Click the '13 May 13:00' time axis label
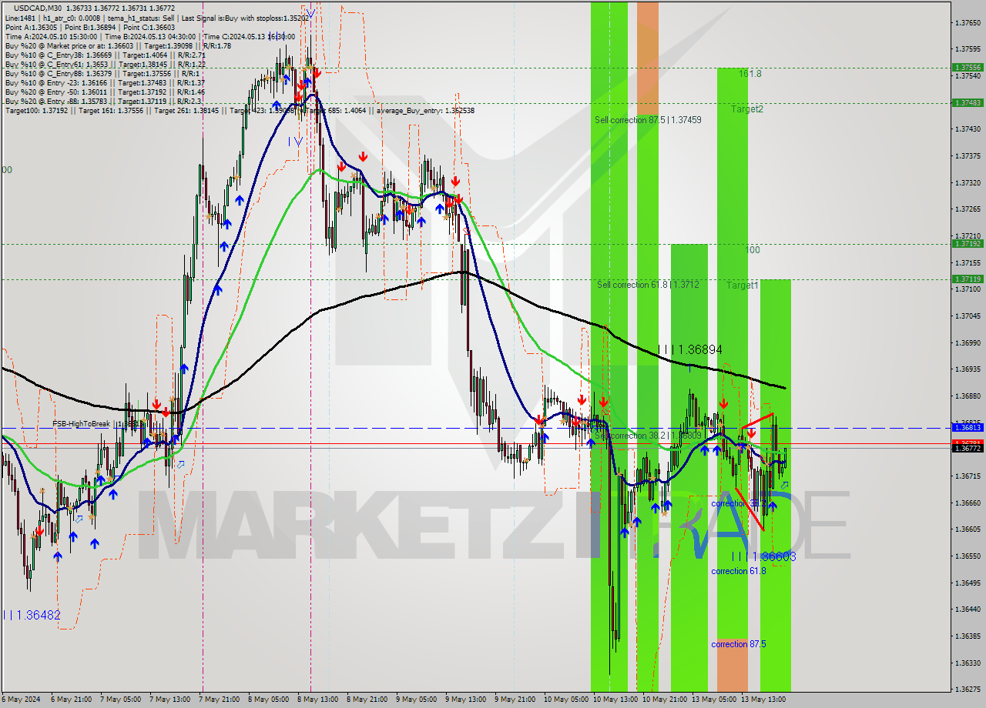 pos(763,700)
